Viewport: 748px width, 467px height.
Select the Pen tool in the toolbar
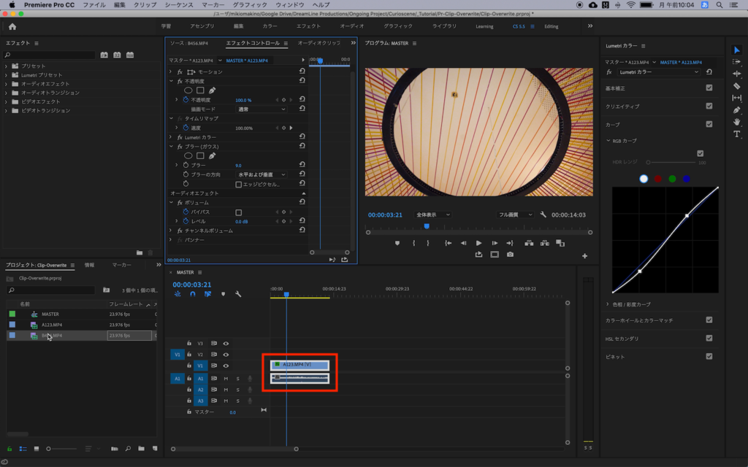tap(736, 109)
